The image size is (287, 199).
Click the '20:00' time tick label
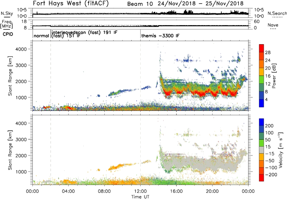click(x=212, y=191)
